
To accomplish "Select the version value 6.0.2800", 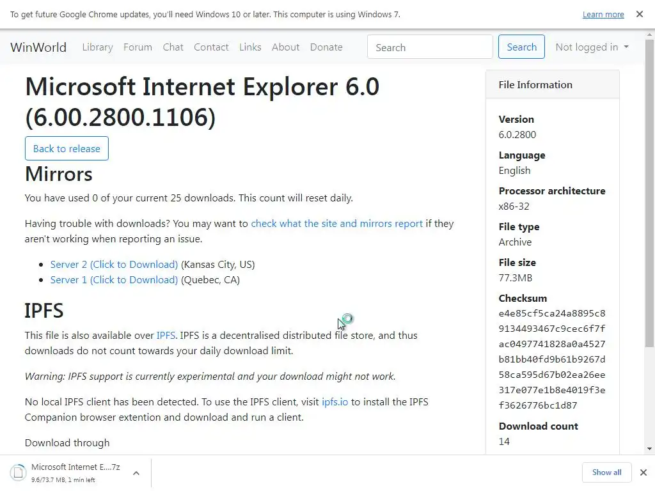I will 517,134.
